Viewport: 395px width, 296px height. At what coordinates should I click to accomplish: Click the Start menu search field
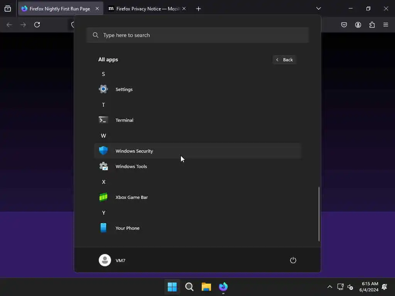198,35
